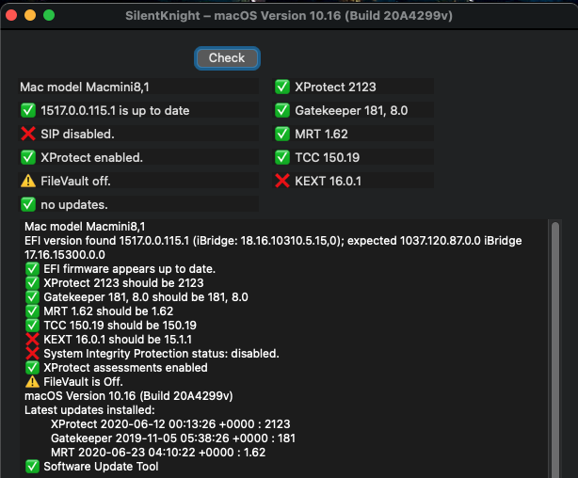
Task: Select the 'MRT 1.62' version field
Action: click(353, 135)
